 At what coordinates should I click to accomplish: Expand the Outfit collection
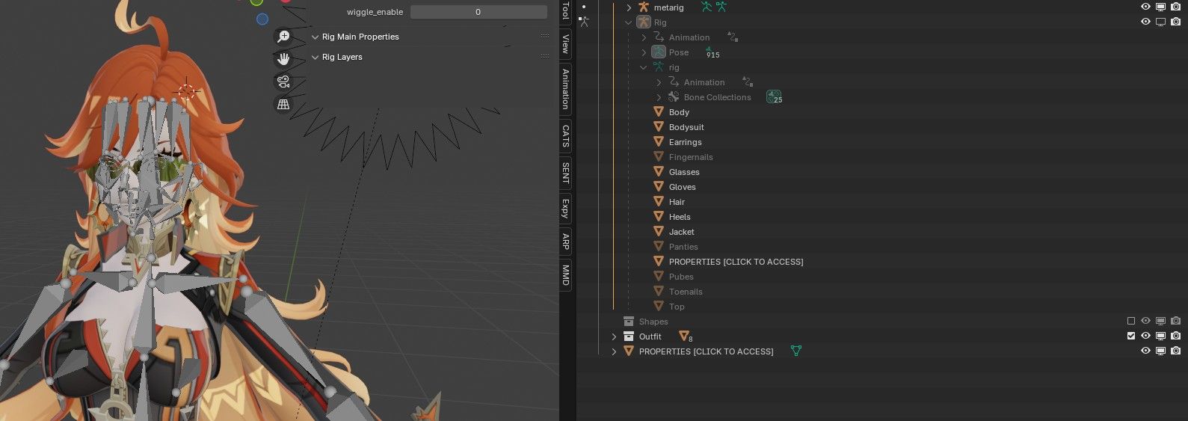[614, 337]
